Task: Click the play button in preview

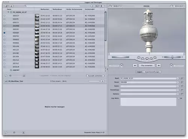Action: click(x=147, y=59)
